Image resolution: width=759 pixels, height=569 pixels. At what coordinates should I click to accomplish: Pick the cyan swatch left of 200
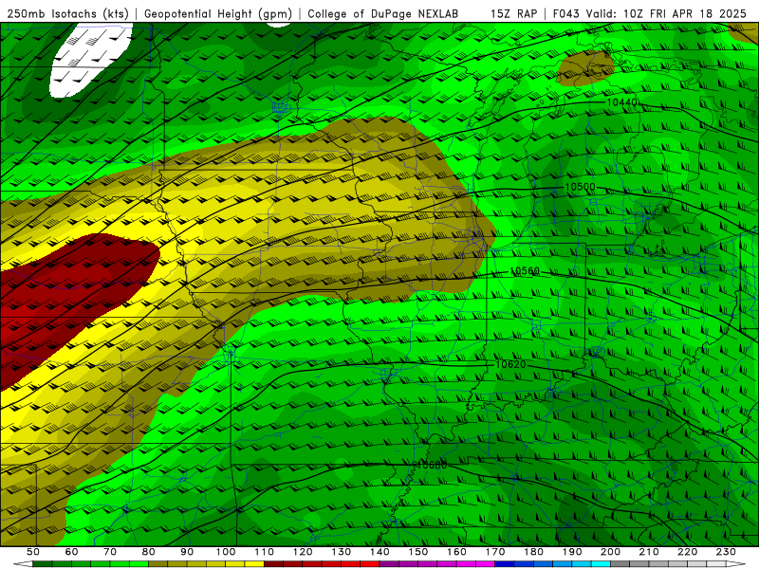pyautogui.click(x=602, y=564)
